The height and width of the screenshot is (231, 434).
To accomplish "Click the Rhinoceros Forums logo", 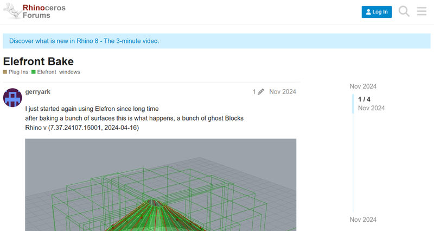I will point(35,11).
